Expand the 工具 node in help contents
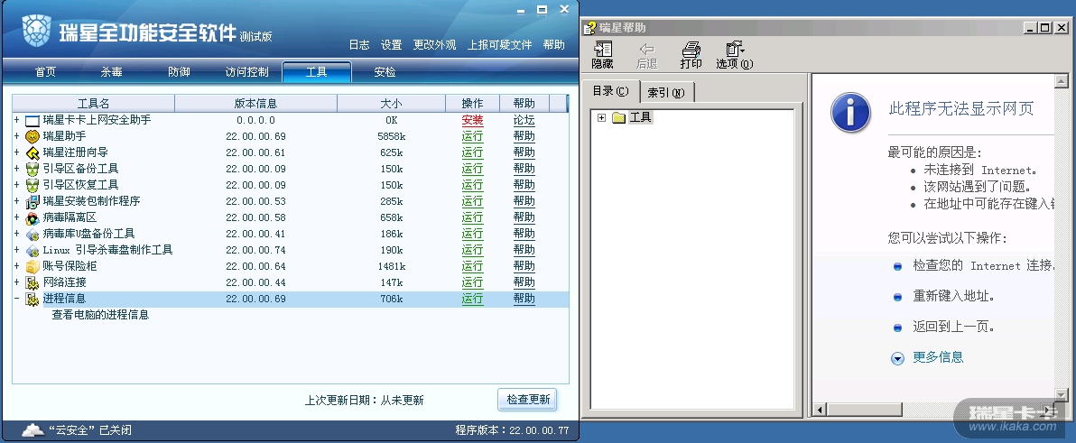This screenshot has width=1076, height=443. coord(602,118)
